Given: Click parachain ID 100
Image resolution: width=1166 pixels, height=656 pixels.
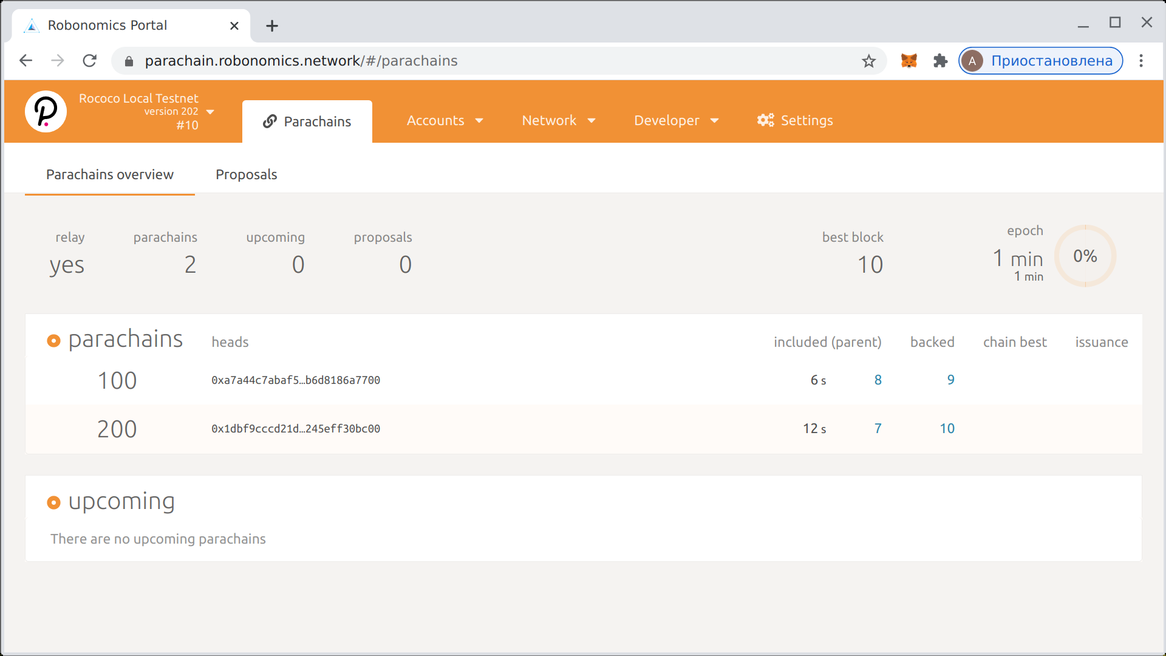Looking at the screenshot, I should (x=117, y=381).
